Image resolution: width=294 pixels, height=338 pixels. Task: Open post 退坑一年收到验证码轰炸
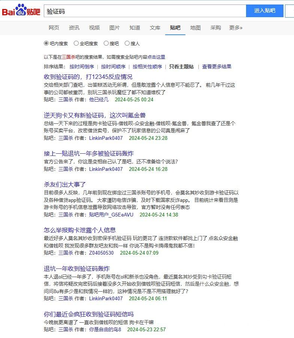(77, 268)
